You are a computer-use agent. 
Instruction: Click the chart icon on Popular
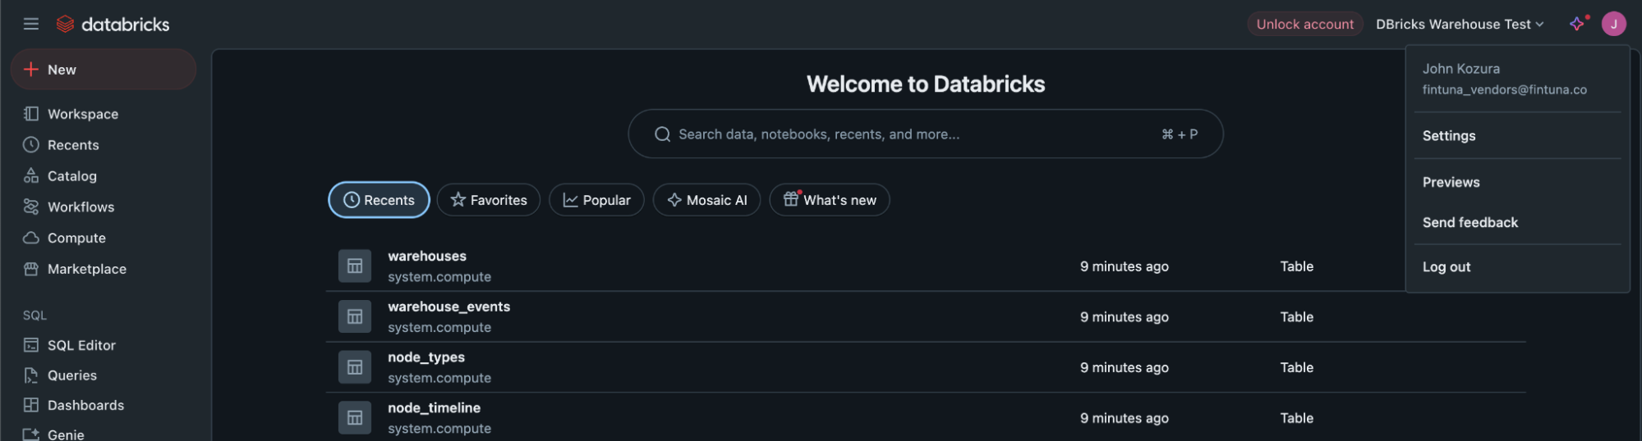click(570, 200)
